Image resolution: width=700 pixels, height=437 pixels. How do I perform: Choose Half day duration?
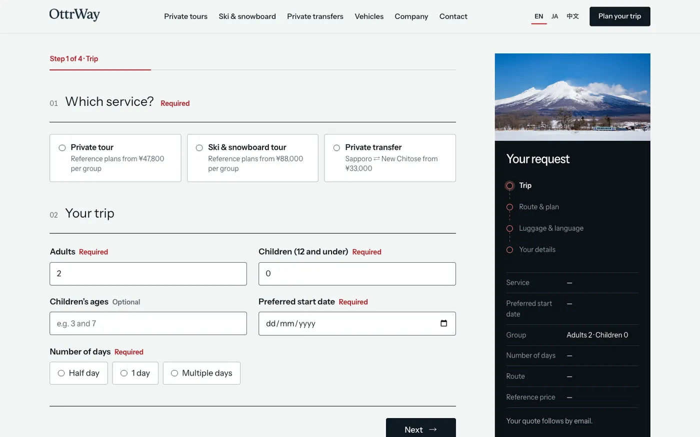78,373
